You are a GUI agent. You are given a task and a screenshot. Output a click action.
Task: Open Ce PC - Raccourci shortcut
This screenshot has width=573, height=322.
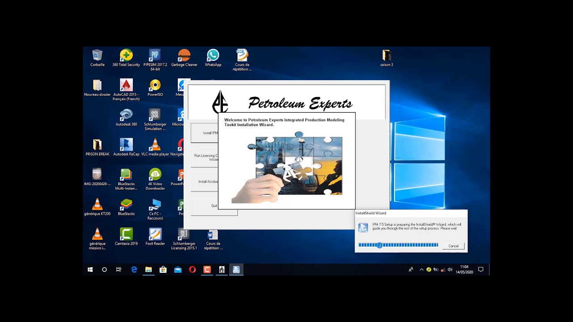[155, 209]
